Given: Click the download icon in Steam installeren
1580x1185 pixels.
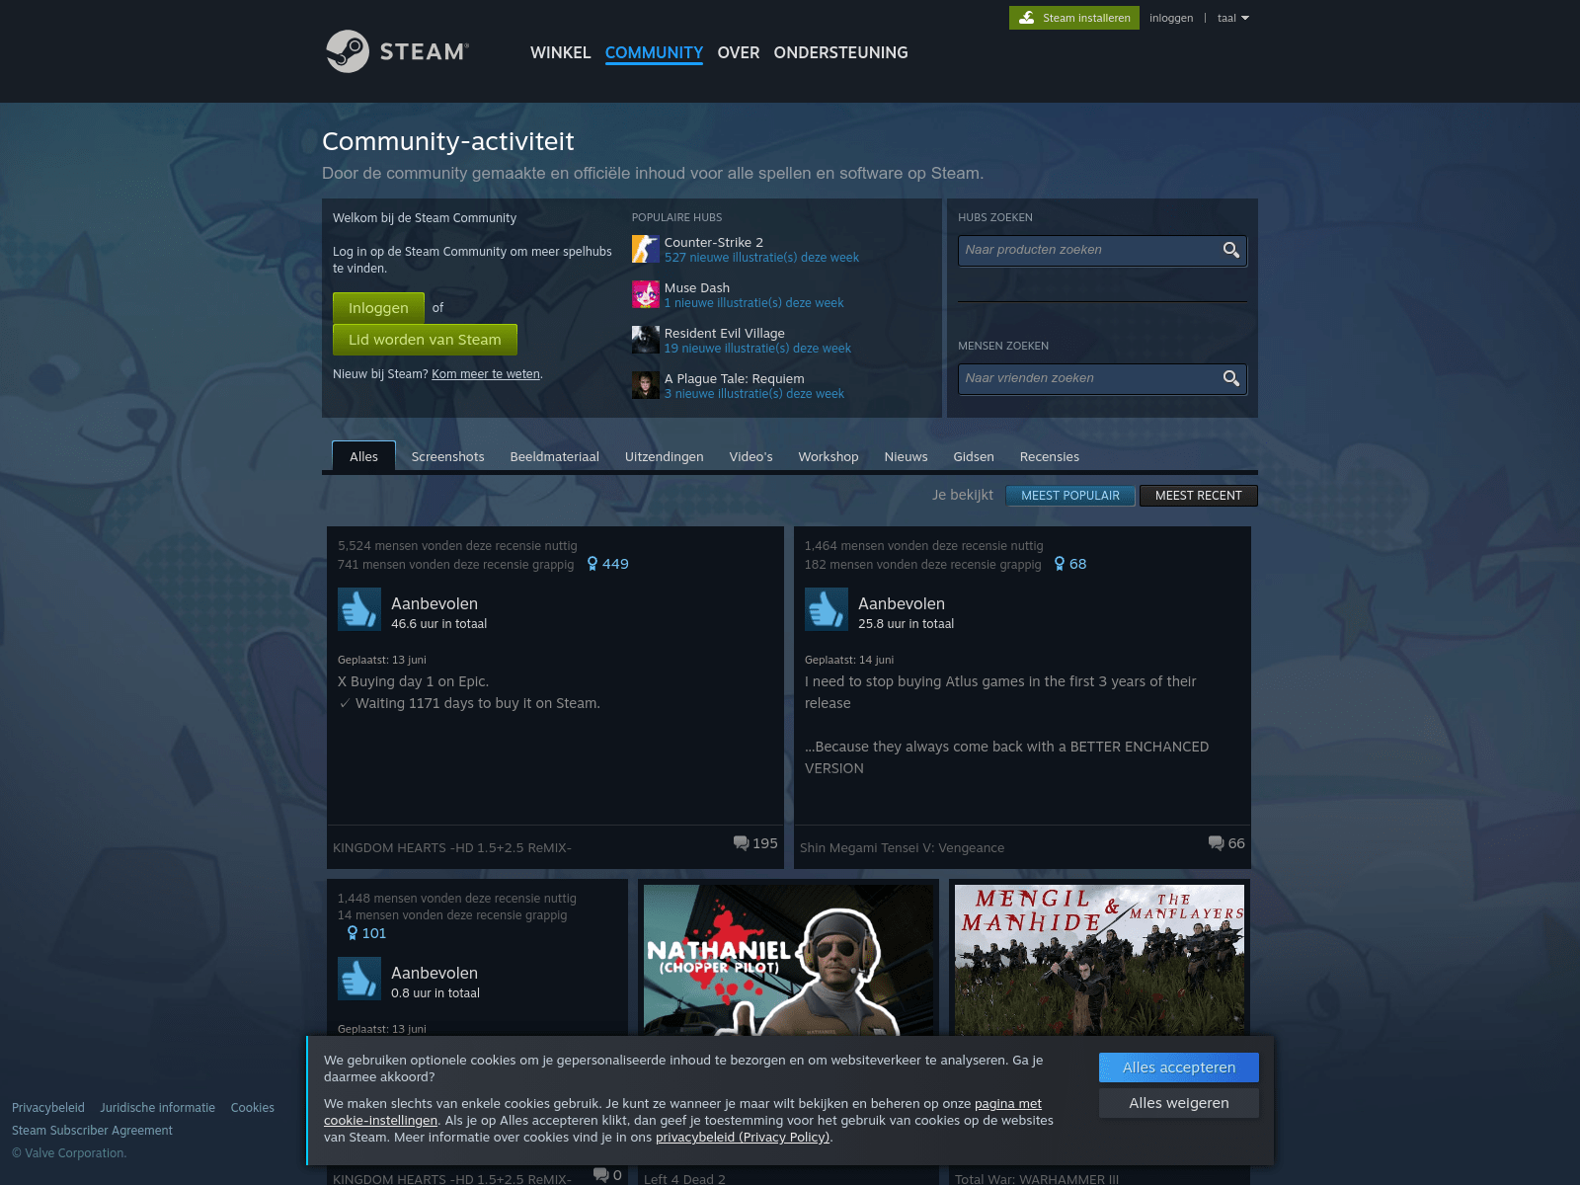Looking at the screenshot, I should pyautogui.click(x=1027, y=18).
